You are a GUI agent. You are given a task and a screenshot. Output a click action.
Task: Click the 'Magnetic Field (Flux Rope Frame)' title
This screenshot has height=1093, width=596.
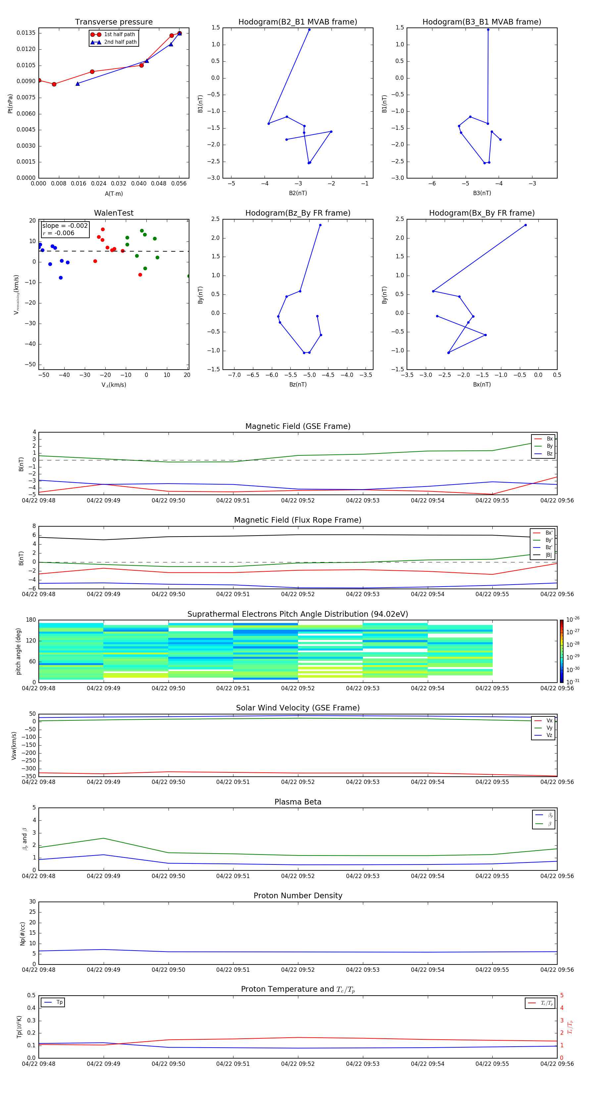[298, 520]
